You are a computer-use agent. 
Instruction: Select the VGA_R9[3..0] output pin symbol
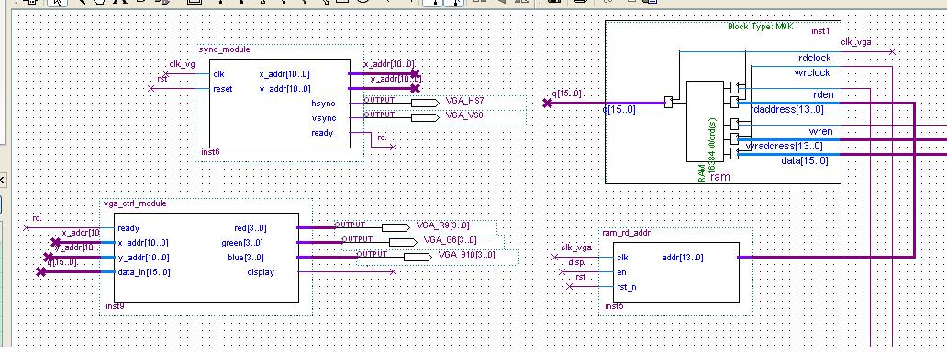(x=396, y=227)
